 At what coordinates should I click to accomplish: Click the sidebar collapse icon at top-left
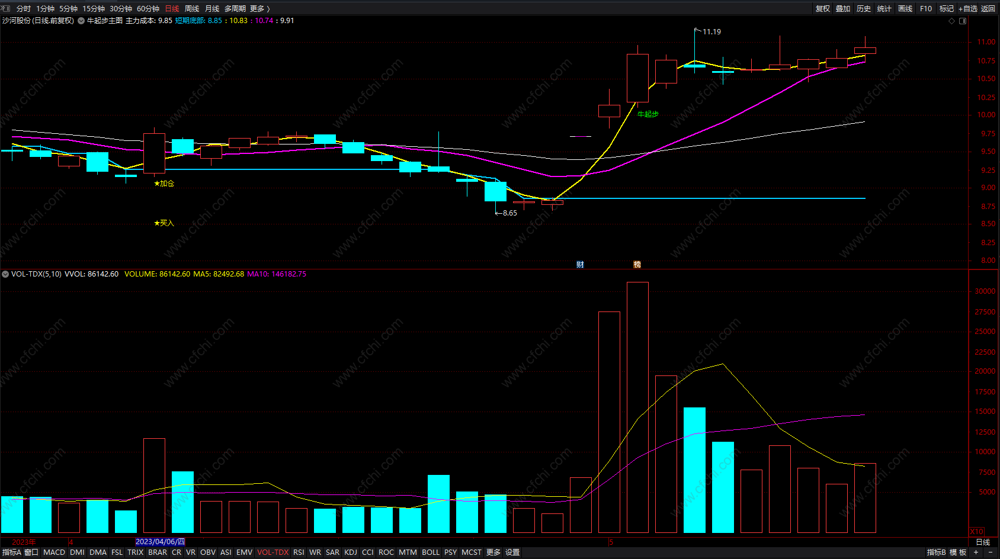[7, 9]
